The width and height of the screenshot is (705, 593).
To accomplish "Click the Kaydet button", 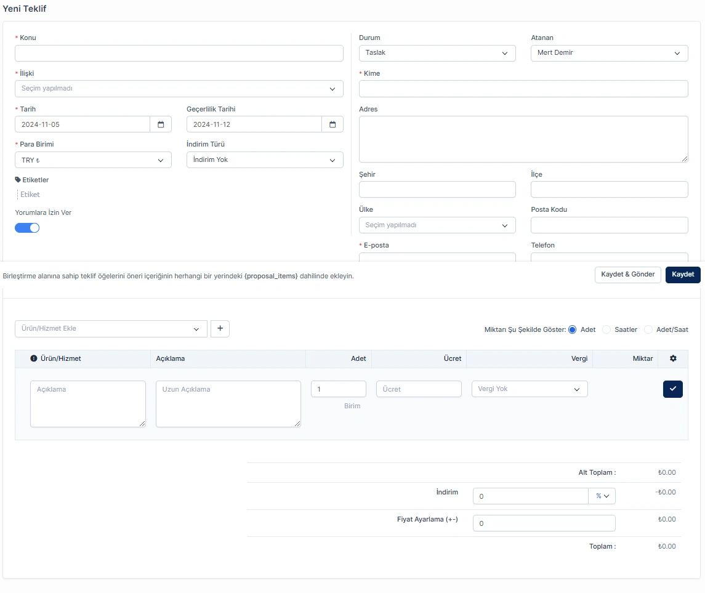I will (x=682, y=275).
